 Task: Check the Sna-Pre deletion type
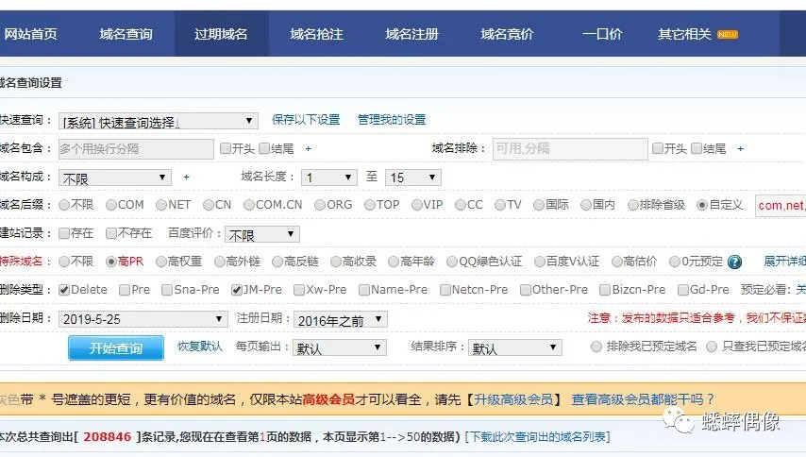click(166, 290)
